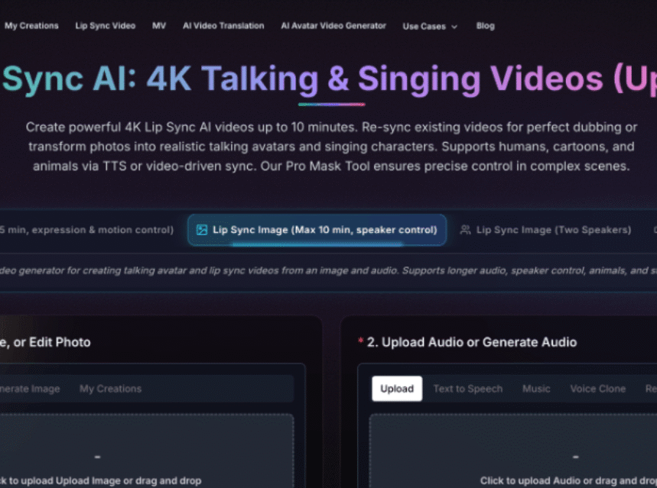Go to Lip Sync Video page

(x=106, y=26)
